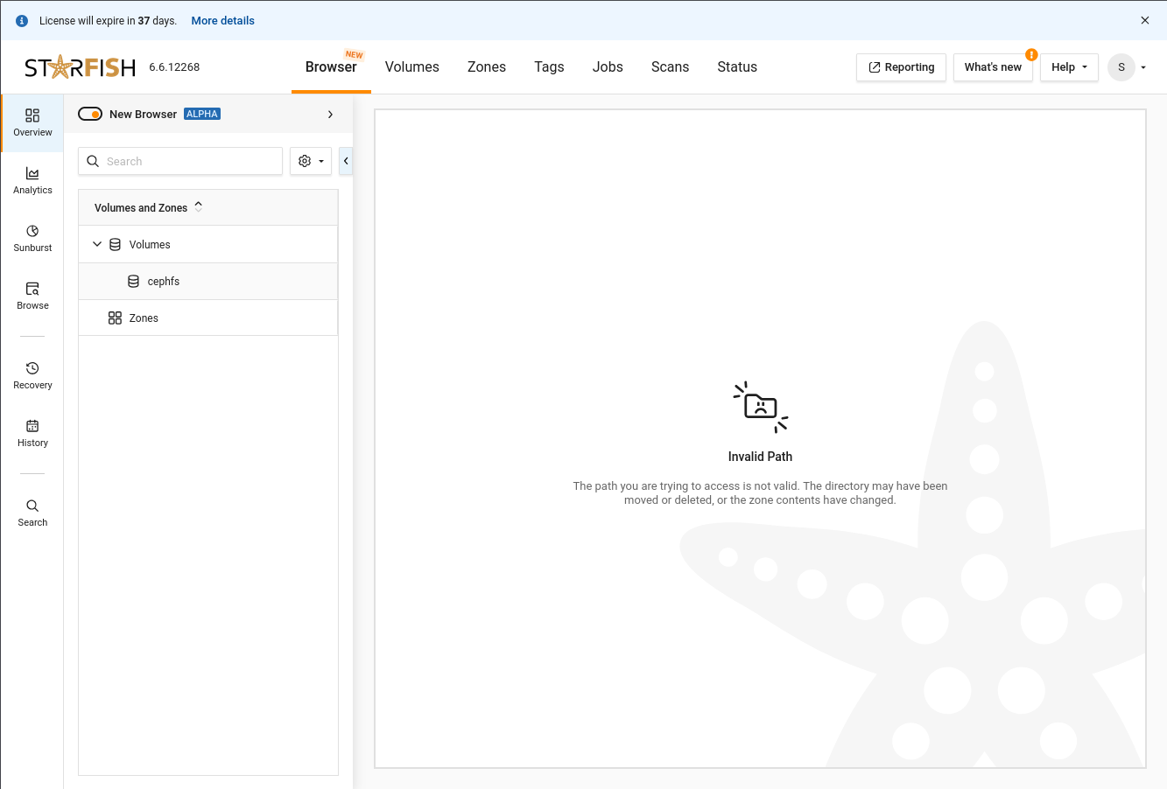Open the Overview sidebar icon
Screen dimensions: 1167x789
click(x=32, y=122)
